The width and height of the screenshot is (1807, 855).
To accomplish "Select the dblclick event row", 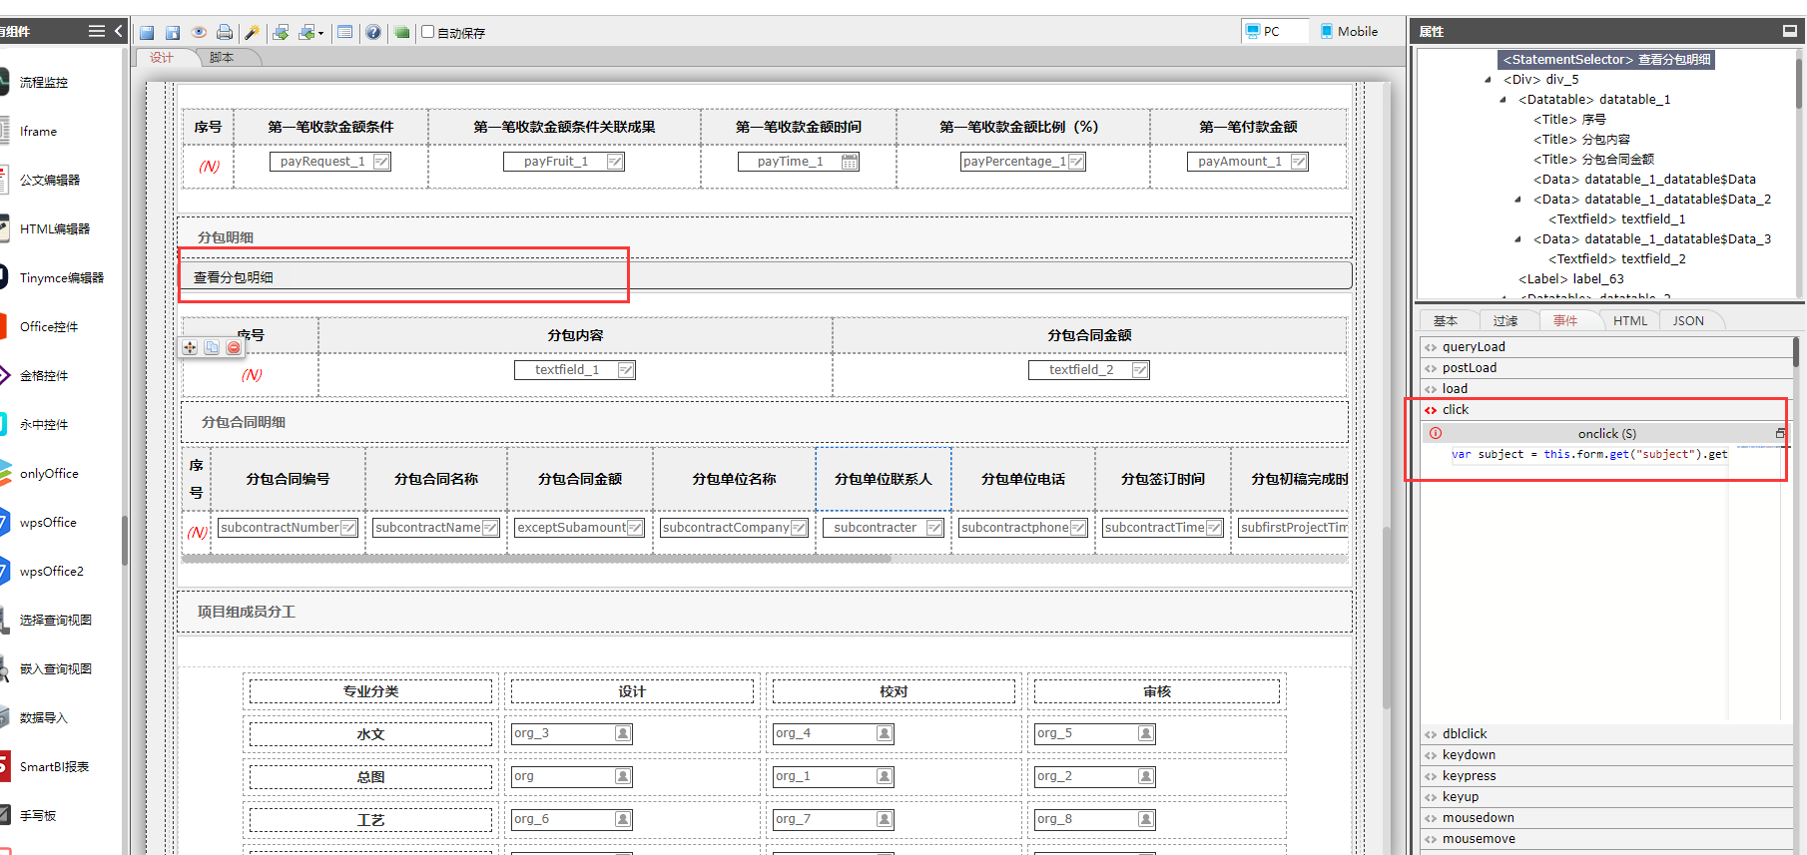I will tap(1465, 733).
